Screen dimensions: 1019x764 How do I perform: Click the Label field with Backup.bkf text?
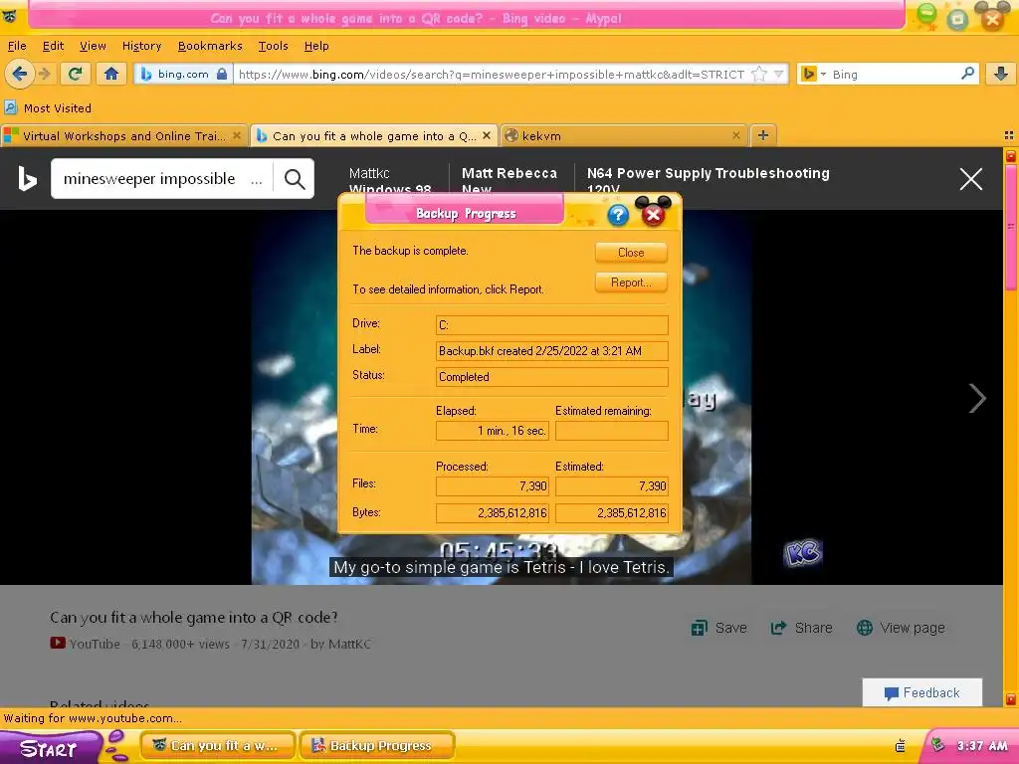(551, 351)
